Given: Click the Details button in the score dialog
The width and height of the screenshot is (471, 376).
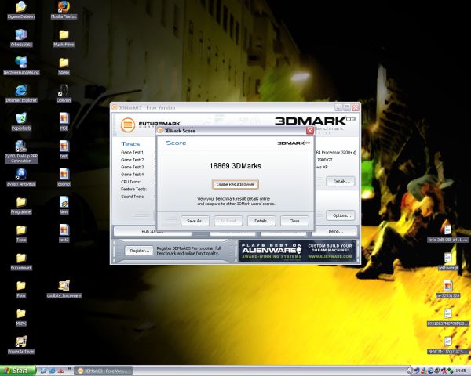Looking at the screenshot, I should pyautogui.click(x=261, y=221).
